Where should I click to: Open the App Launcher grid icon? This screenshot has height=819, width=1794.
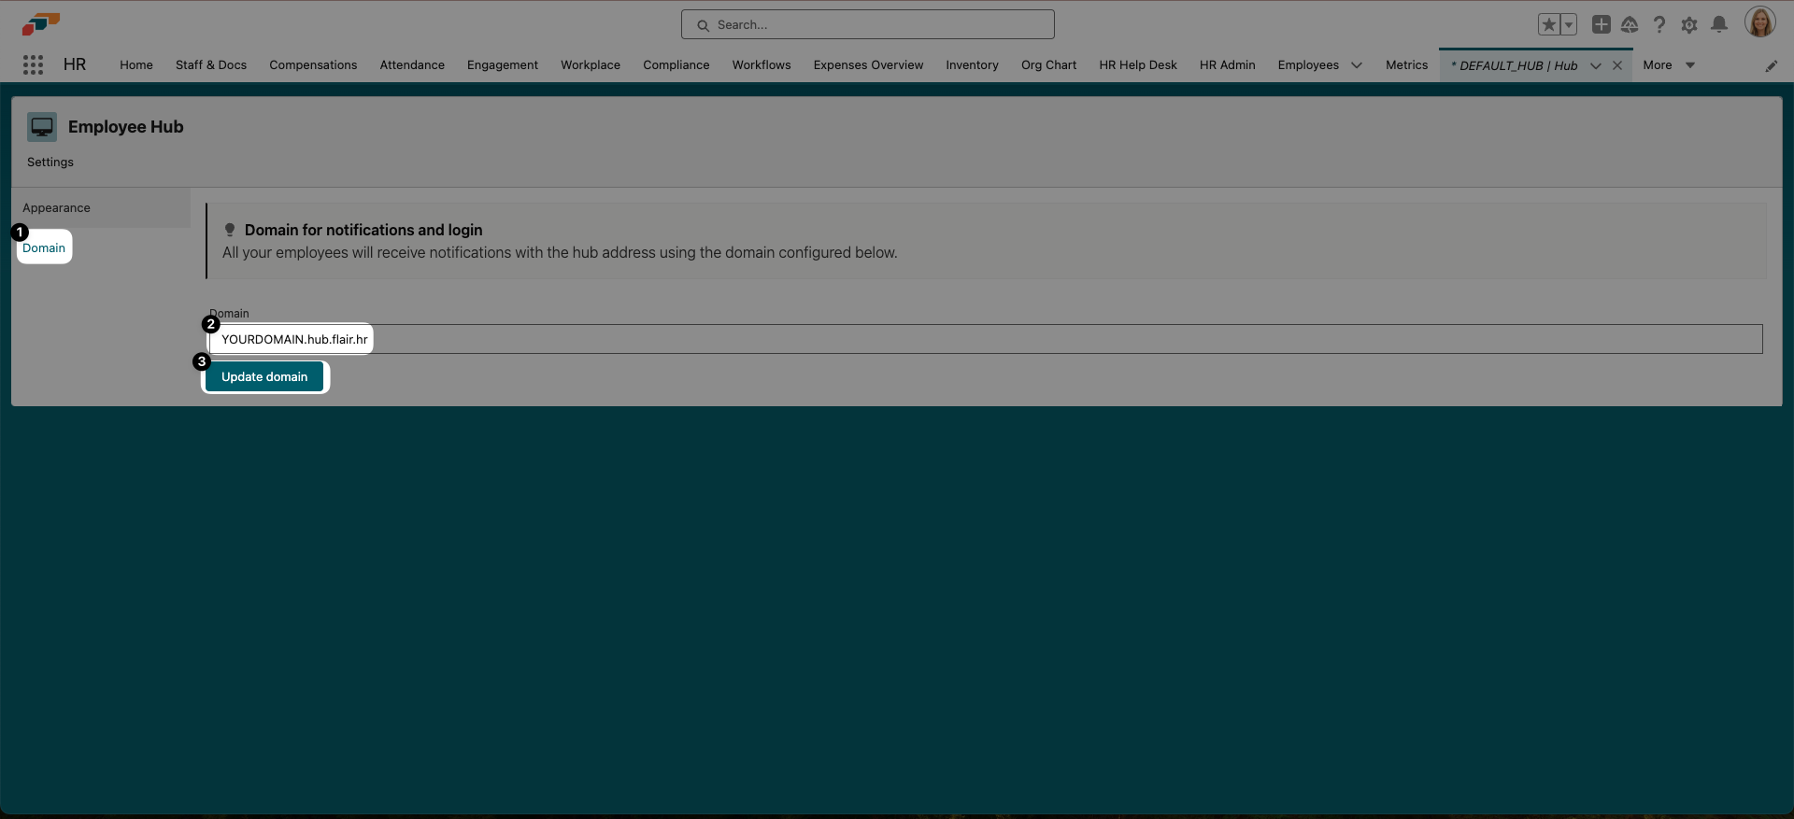[x=34, y=64]
